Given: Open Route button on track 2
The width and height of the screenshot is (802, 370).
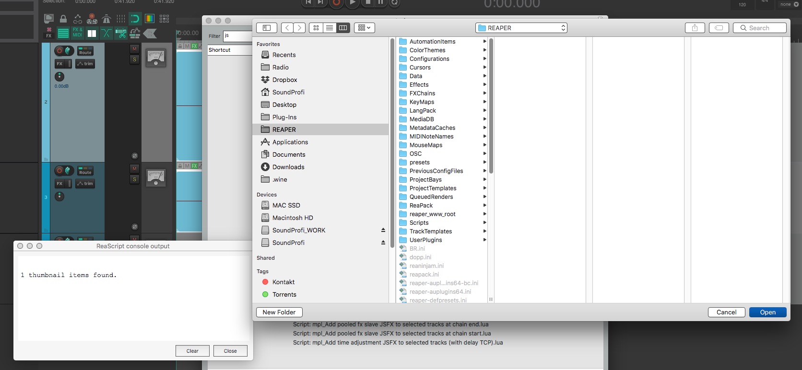Looking at the screenshot, I should click(85, 51).
